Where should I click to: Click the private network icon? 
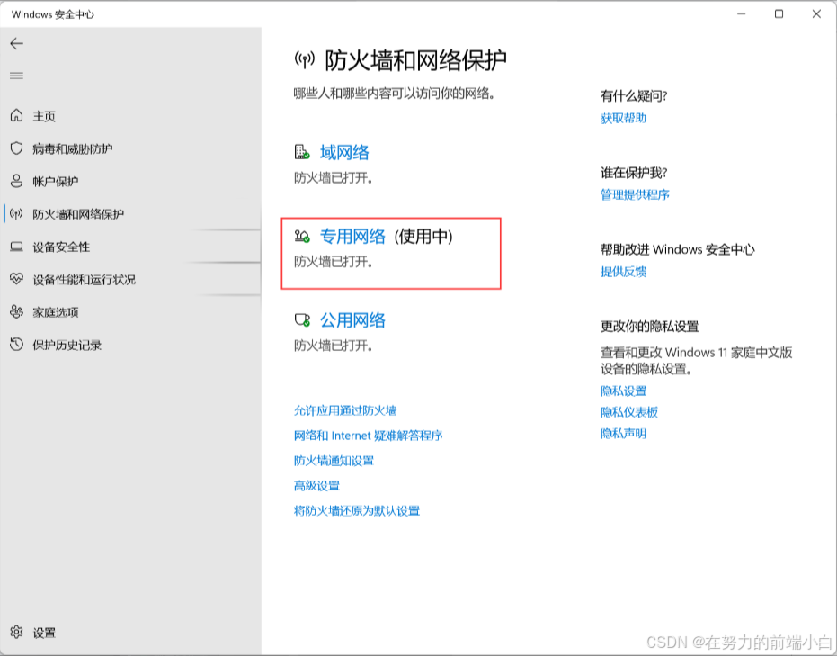tap(302, 236)
